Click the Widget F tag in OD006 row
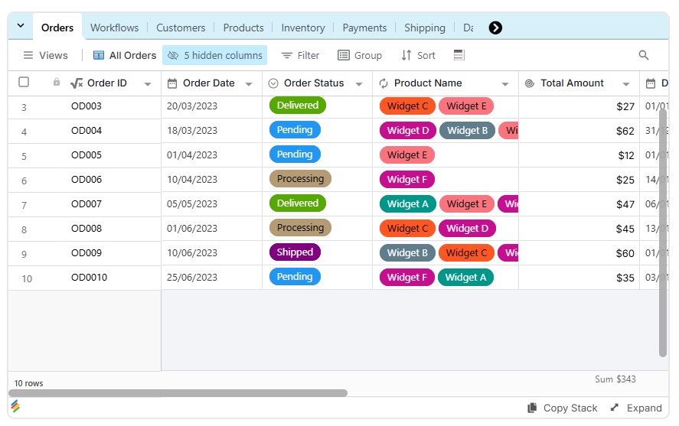The width and height of the screenshot is (679, 426). tap(407, 180)
